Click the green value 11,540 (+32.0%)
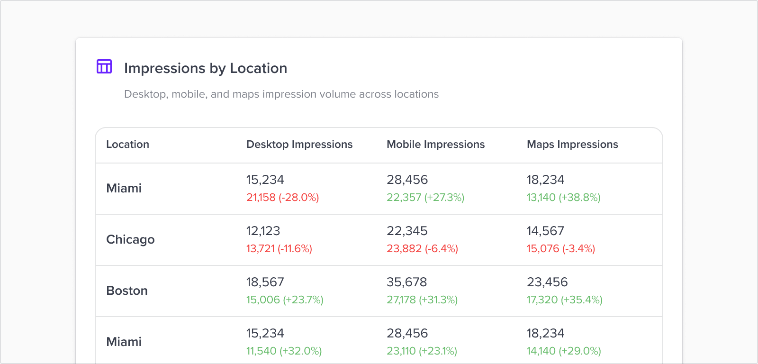This screenshot has height=364, width=758. [x=284, y=351]
